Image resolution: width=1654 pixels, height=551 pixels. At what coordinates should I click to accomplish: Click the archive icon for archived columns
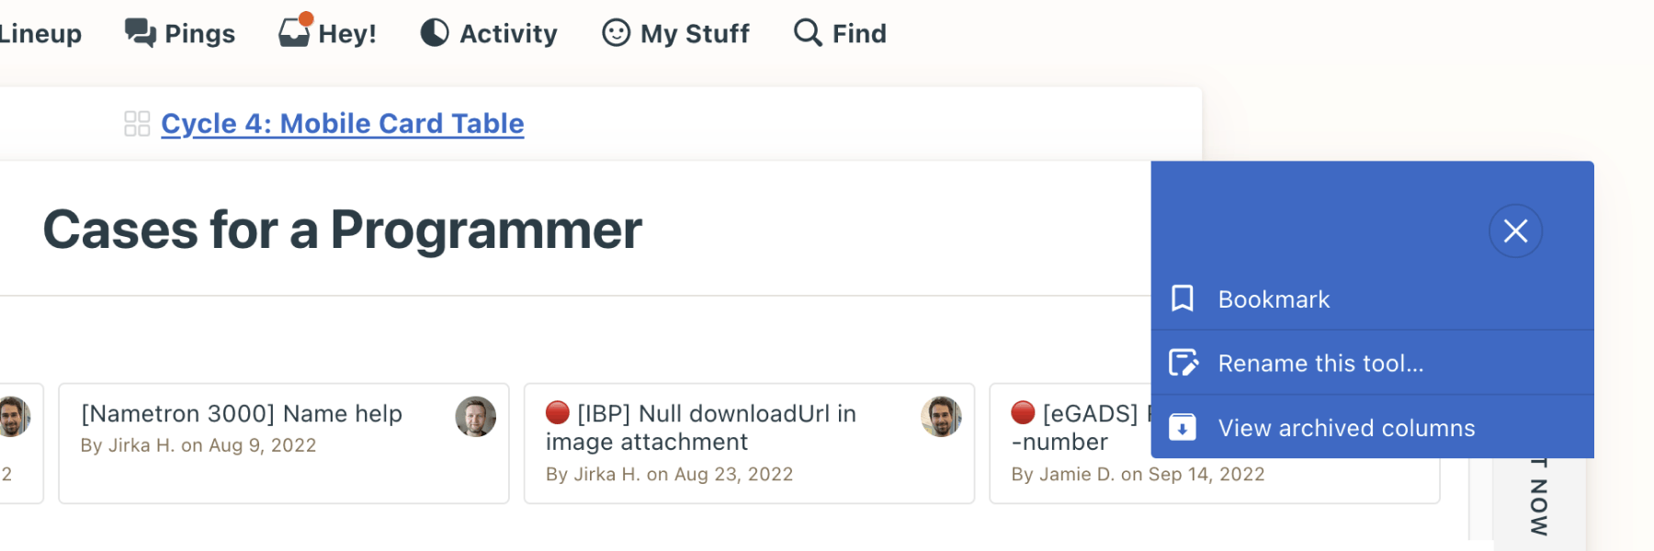tap(1183, 427)
